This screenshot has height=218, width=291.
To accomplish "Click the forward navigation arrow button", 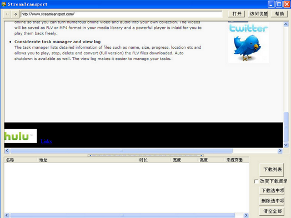I will [15, 14].
